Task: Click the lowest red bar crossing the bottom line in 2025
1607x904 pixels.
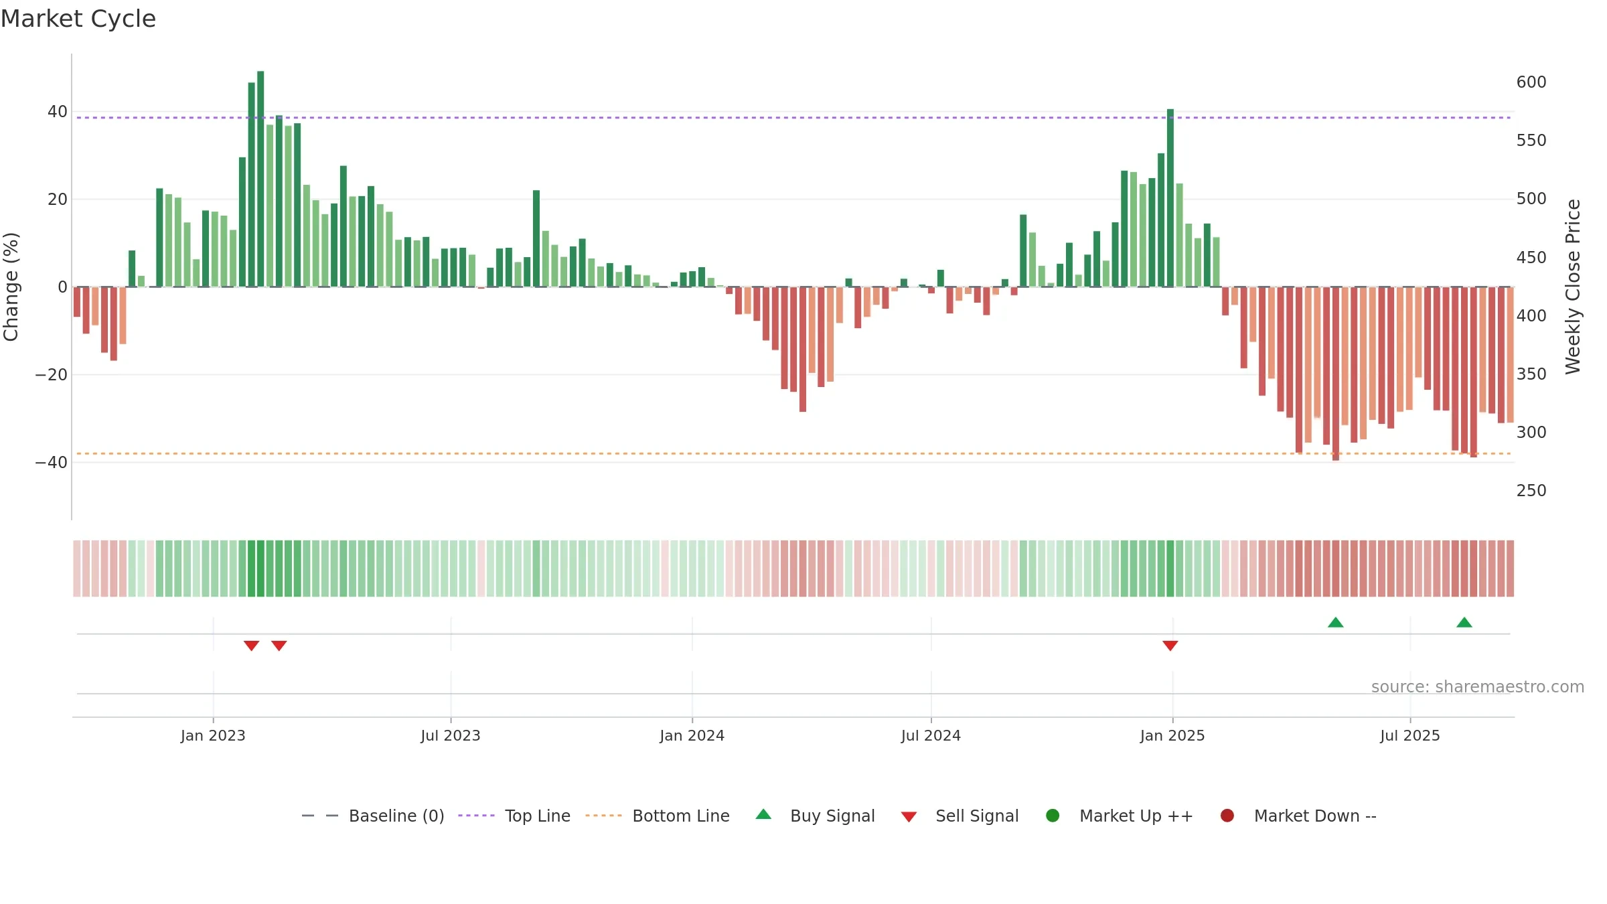Action: tap(1336, 374)
